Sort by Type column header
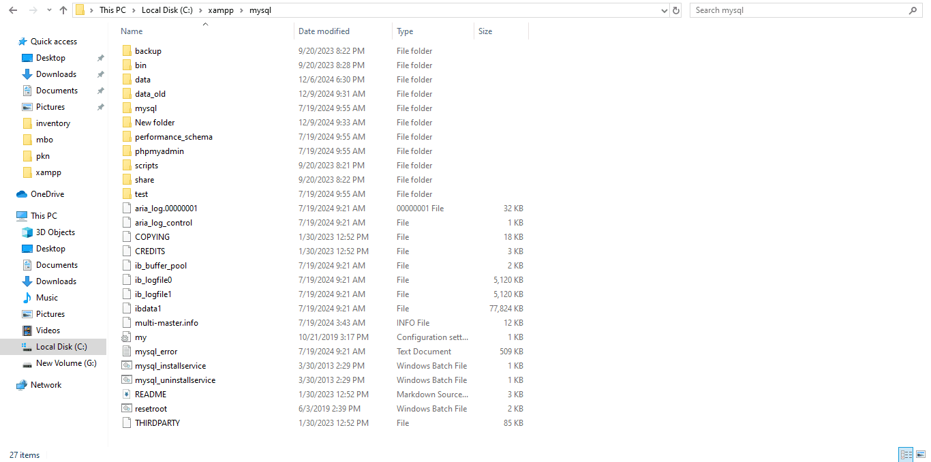This screenshot has width=931, height=462. [405, 31]
